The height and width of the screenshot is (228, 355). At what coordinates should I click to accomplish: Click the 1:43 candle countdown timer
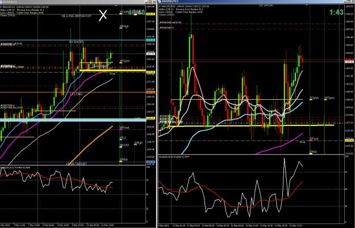[x=336, y=12]
